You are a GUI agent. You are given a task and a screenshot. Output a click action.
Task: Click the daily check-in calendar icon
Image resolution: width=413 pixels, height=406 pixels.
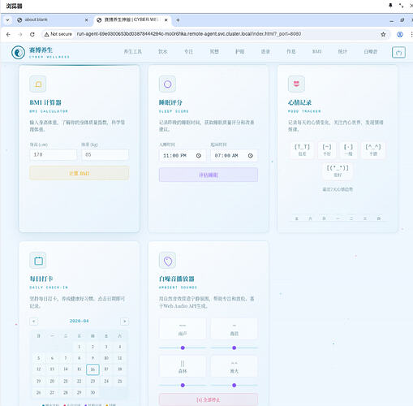38,261
